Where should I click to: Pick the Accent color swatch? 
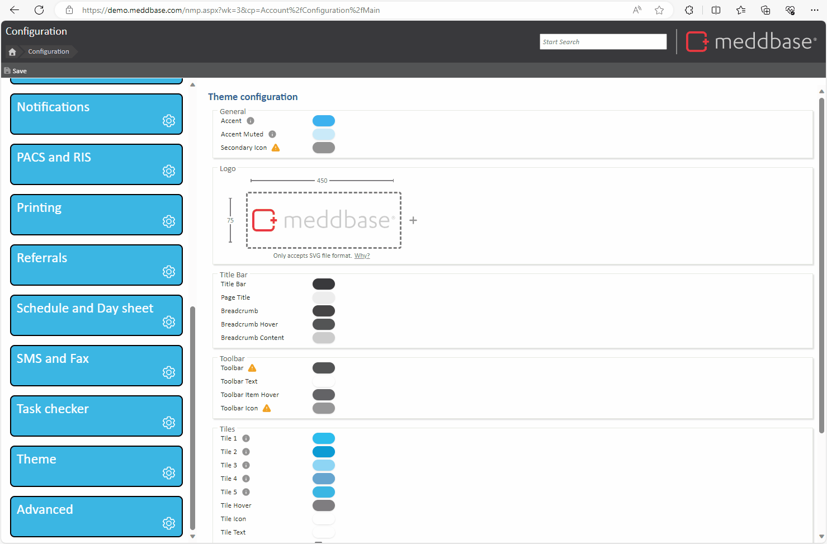coord(323,121)
